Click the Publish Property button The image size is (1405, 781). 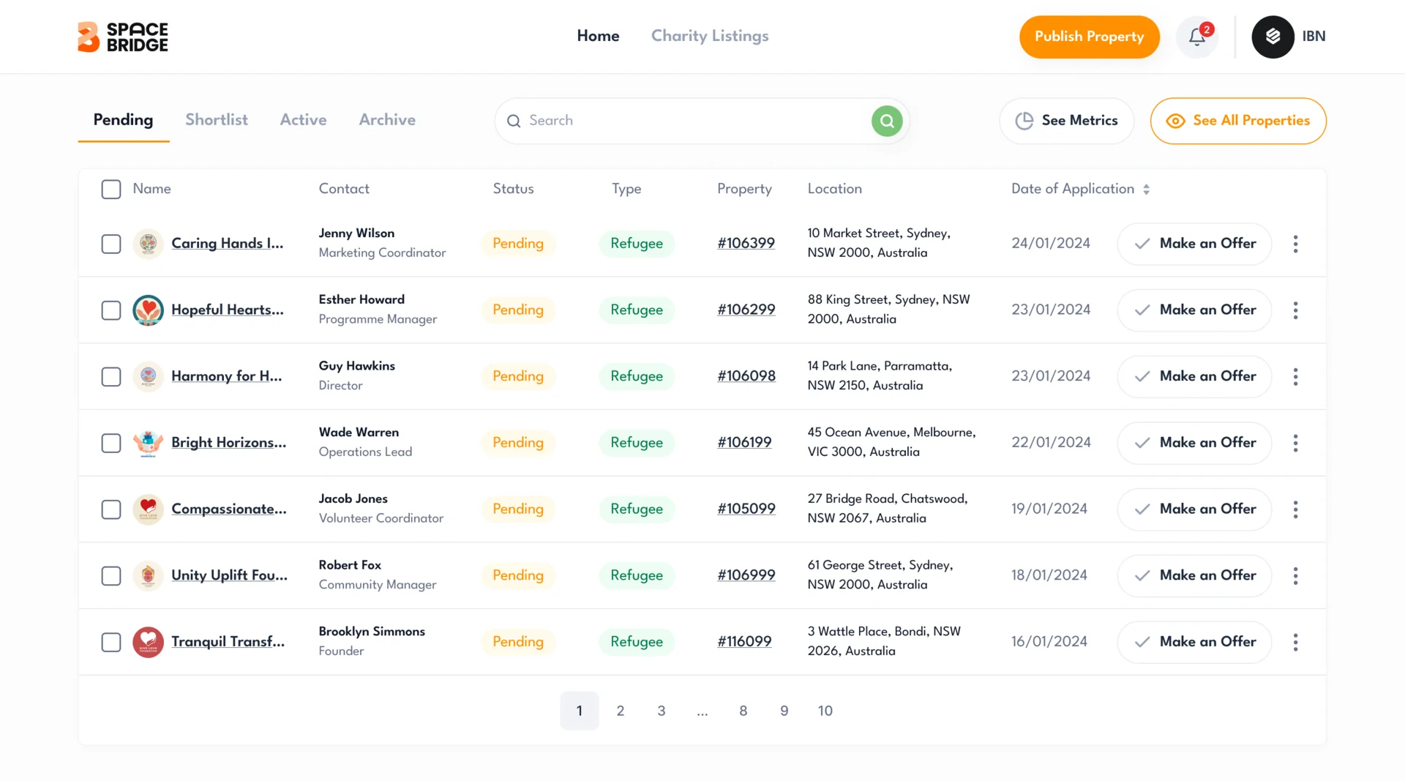[1089, 37]
